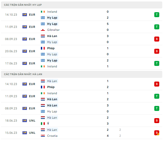Click the green T badge for Ireland vs Hà Lan

point(157,96)
